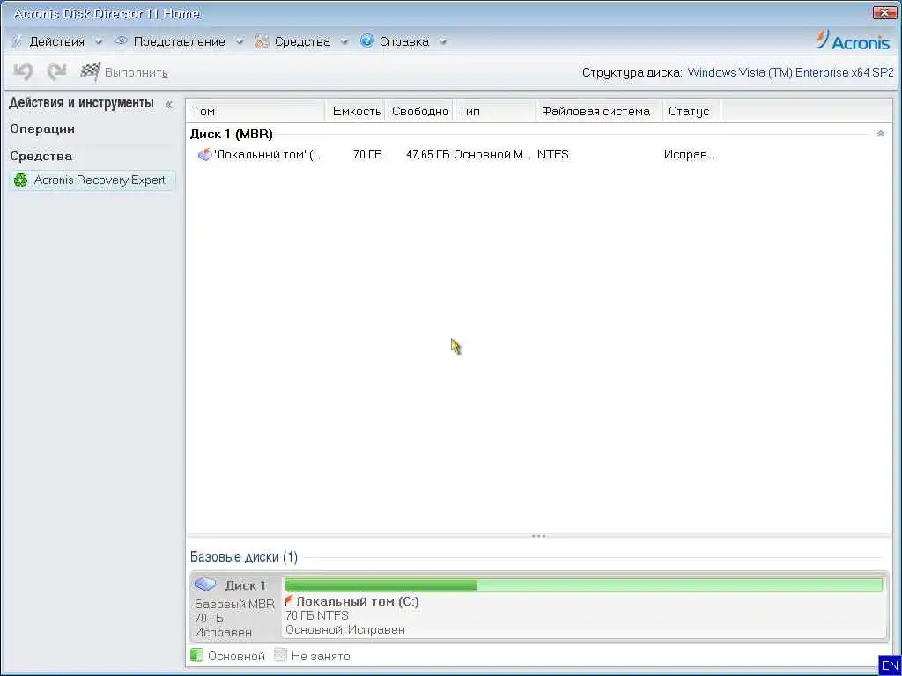The image size is (902, 676).
Task: Sort by the Том column header
Action: (x=255, y=111)
